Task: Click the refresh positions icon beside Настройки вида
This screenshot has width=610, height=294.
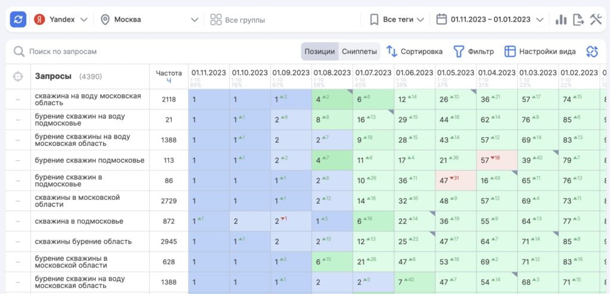Action: [x=592, y=52]
